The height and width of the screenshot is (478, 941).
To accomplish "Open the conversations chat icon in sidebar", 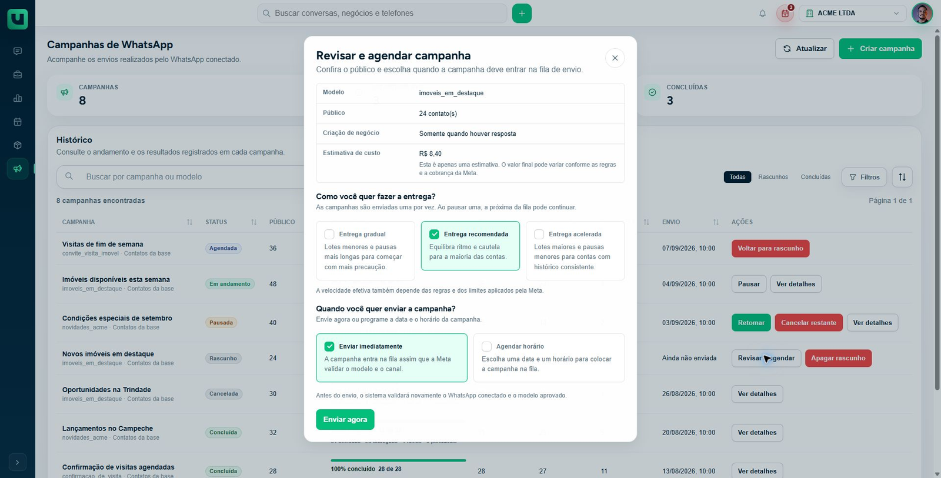I will [x=18, y=51].
